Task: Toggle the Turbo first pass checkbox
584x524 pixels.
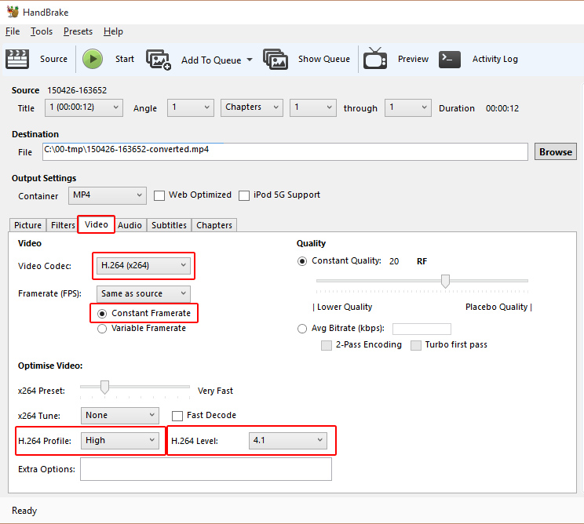Action: coord(416,345)
